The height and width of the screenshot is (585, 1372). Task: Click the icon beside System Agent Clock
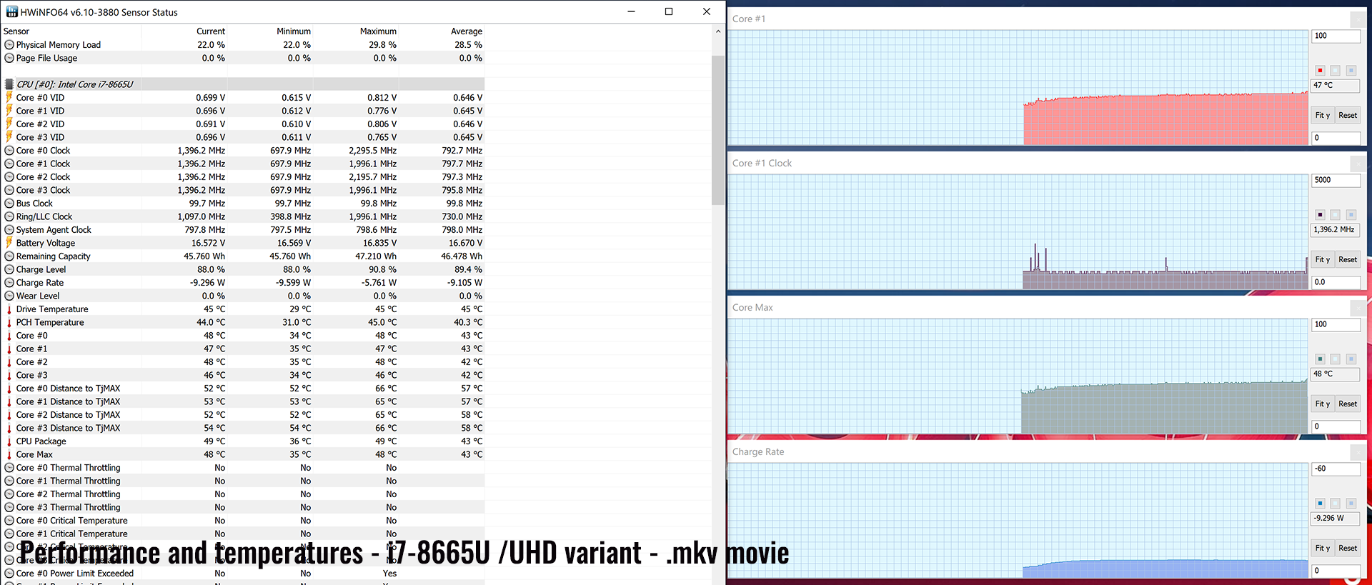pyautogui.click(x=9, y=230)
